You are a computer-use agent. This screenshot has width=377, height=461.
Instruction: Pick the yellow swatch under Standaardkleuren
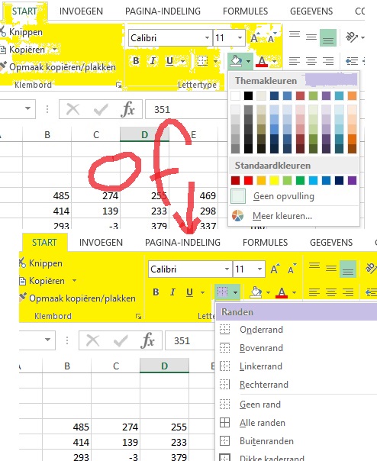tap(274, 180)
